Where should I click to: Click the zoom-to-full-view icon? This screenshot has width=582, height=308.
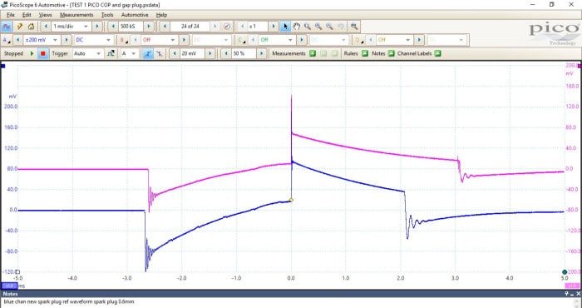click(354, 27)
